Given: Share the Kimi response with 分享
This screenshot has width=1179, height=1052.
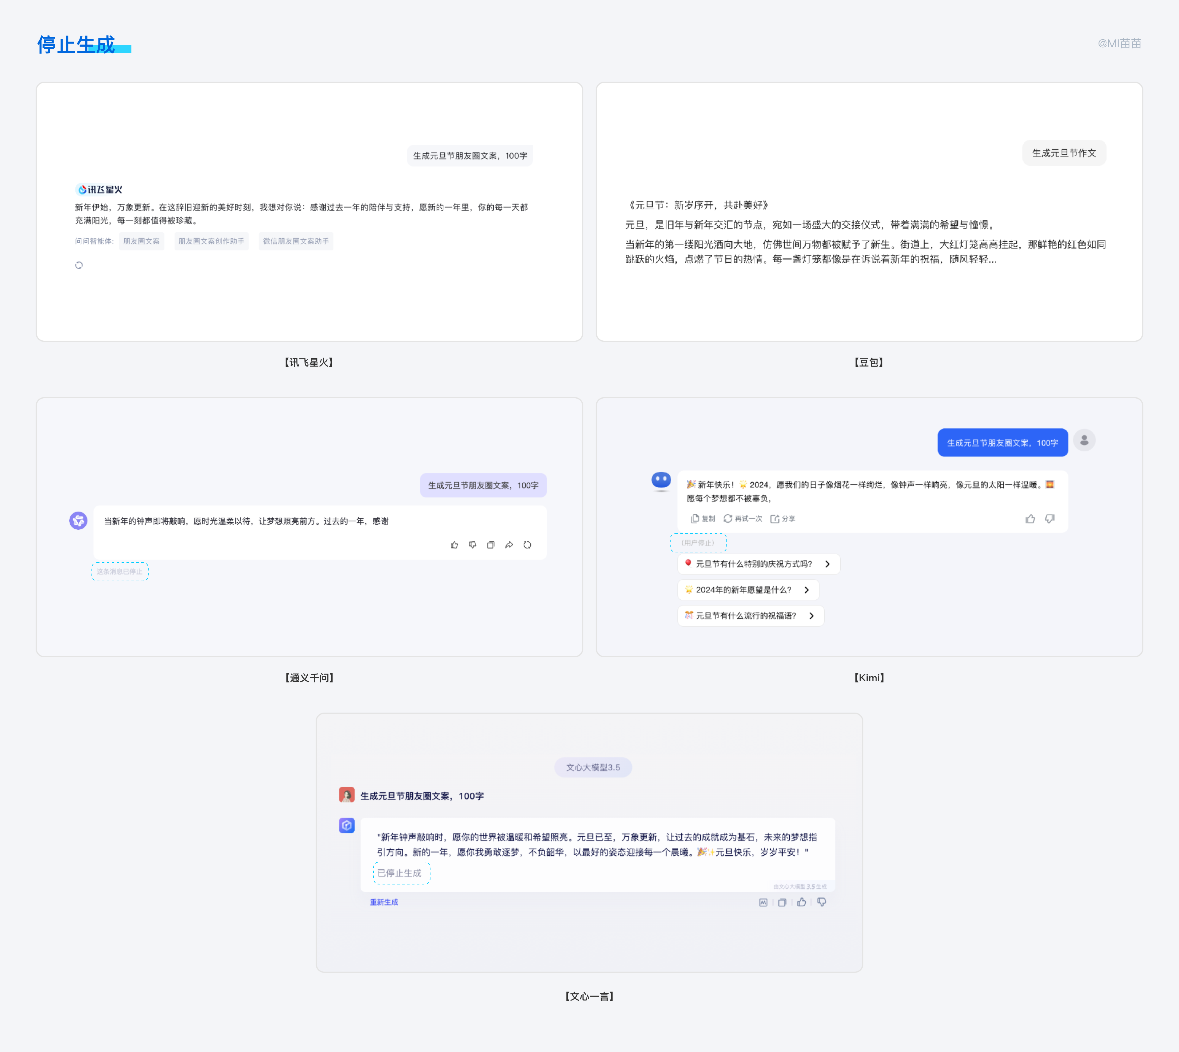Looking at the screenshot, I should [783, 519].
